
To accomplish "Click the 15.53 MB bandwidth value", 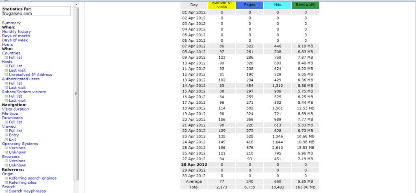I will click(x=305, y=148).
